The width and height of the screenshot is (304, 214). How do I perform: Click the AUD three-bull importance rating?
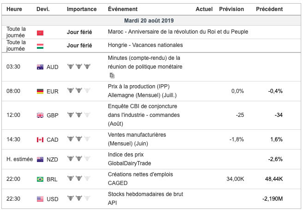tap(78, 67)
